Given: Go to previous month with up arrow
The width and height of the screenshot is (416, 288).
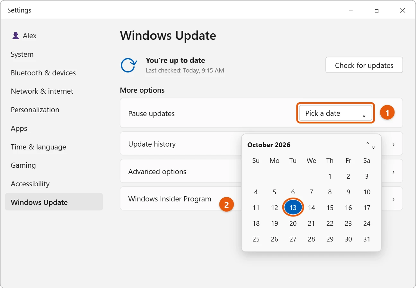Looking at the screenshot, I should click(368, 144).
